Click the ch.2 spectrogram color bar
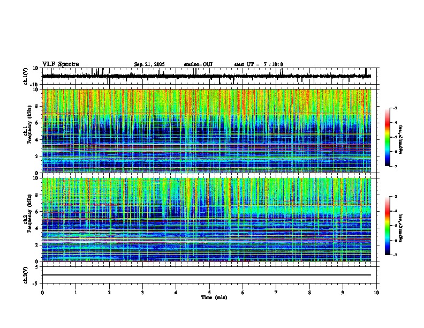This screenshot has height=328, width=424. (387, 226)
